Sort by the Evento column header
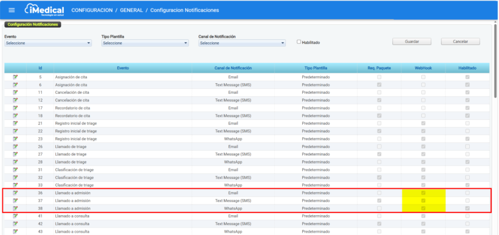Image resolution: width=499 pixels, height=235 pixels. click(x=122, y=68)
